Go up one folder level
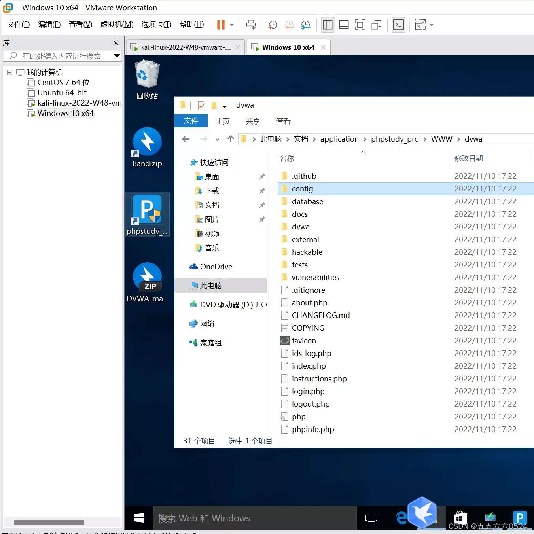Viewport: 534px width, 534px height. (x=231, y=139)
